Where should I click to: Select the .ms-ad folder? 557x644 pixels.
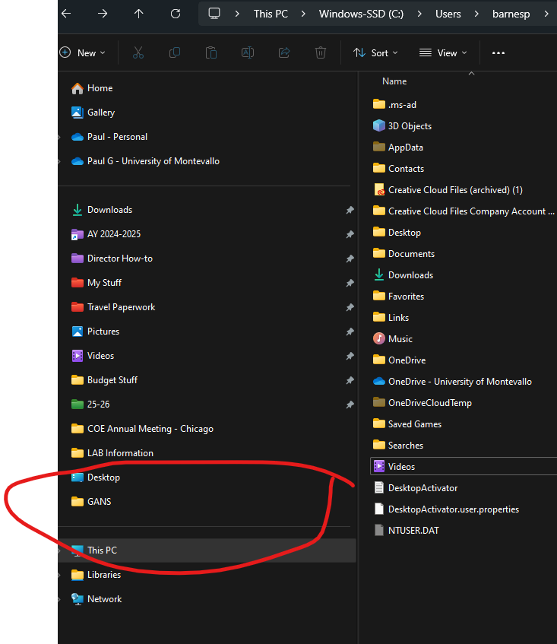(394, 105)
